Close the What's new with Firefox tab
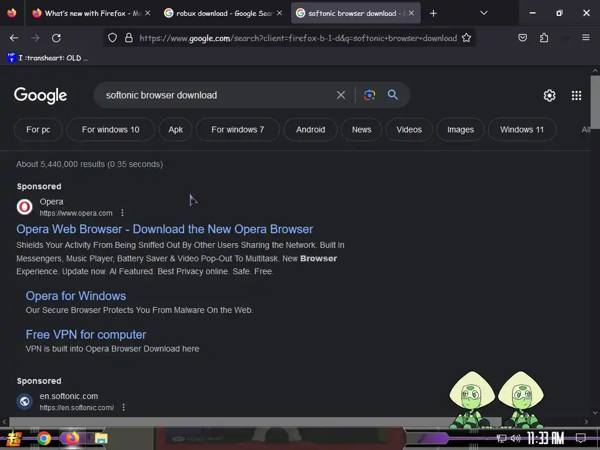Screen dimensions: 600x450 point(148,13)
